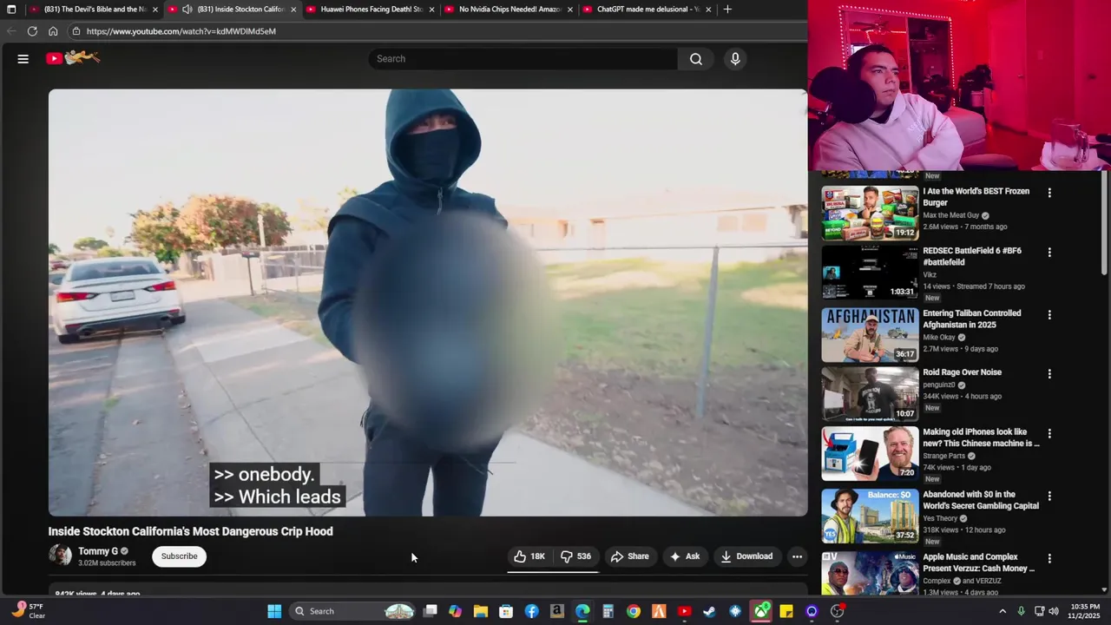Open the clock and date flyout

[1085, 611]
